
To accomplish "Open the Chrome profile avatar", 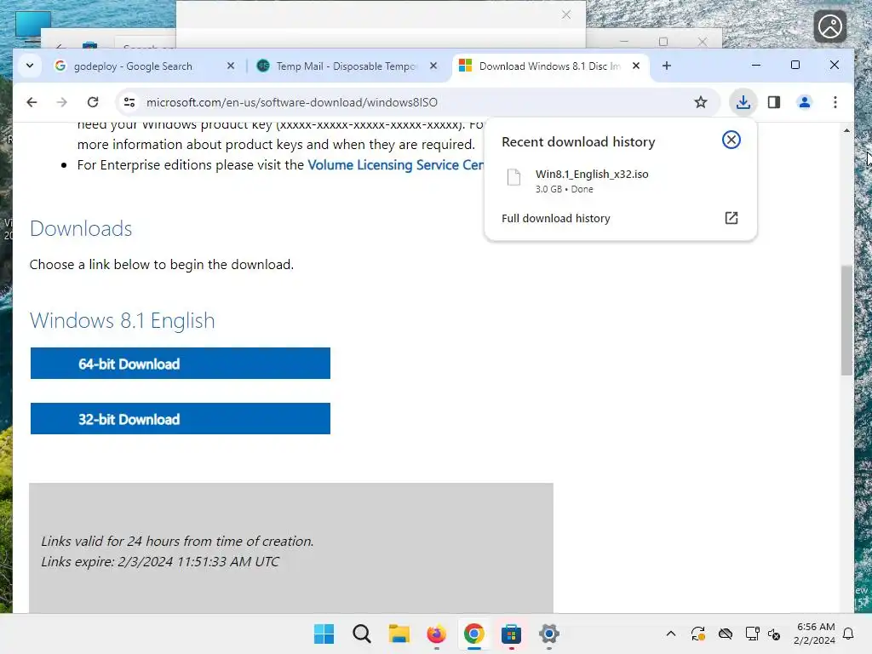I will (x=804, y=102).
